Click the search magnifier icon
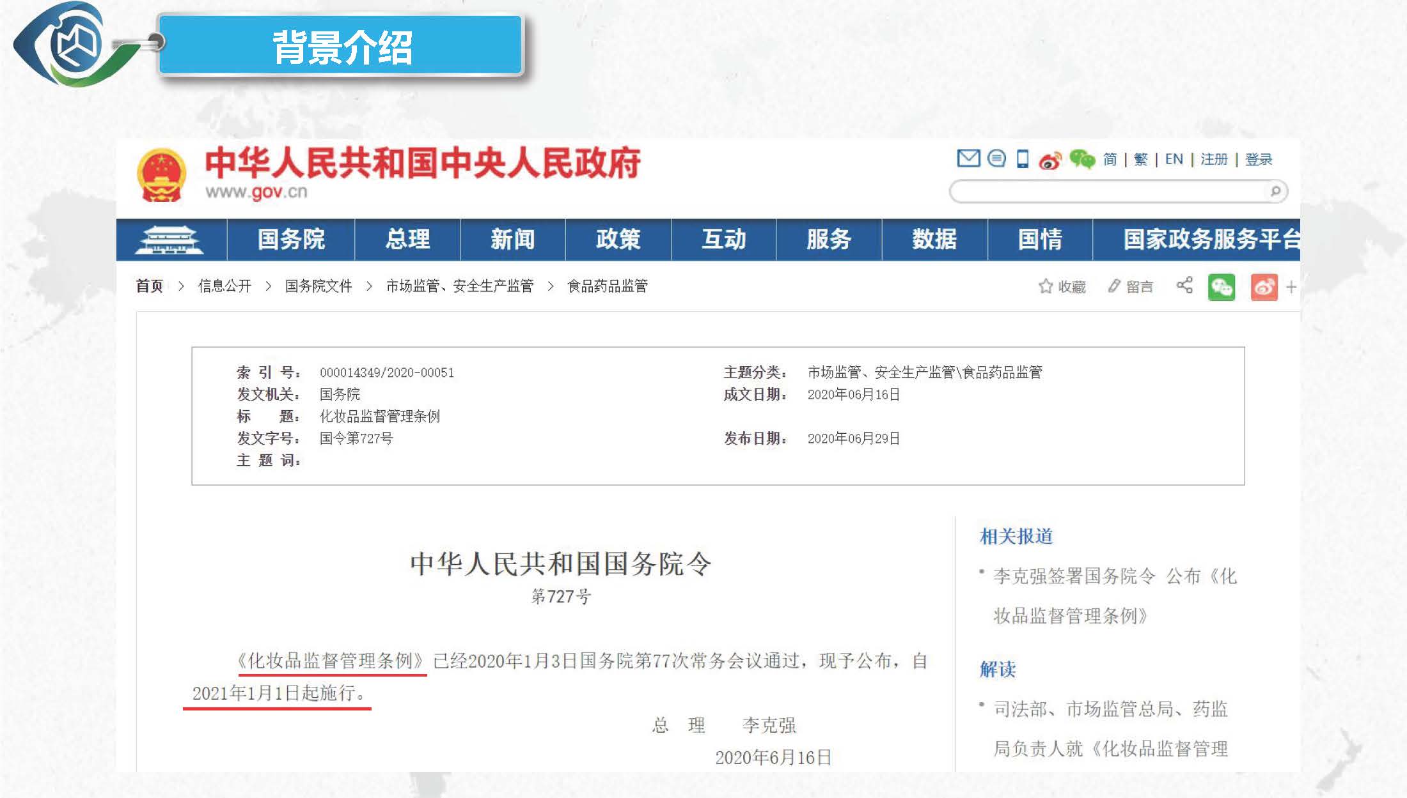 (x=1275, y=191)
